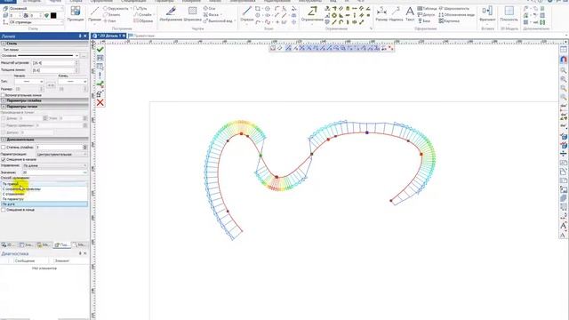Select the Шероховатость roughness tool

(x=453, y=8)
